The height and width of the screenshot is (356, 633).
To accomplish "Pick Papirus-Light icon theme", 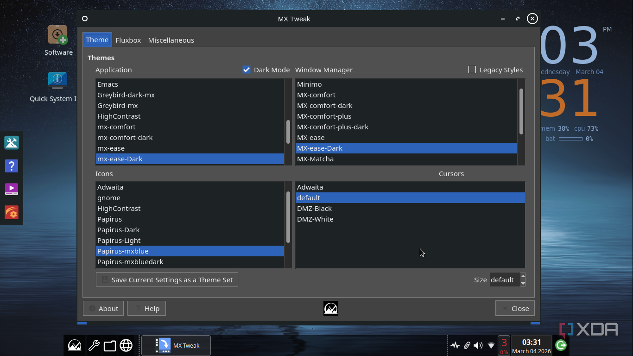I will click(x=190, y=241).
